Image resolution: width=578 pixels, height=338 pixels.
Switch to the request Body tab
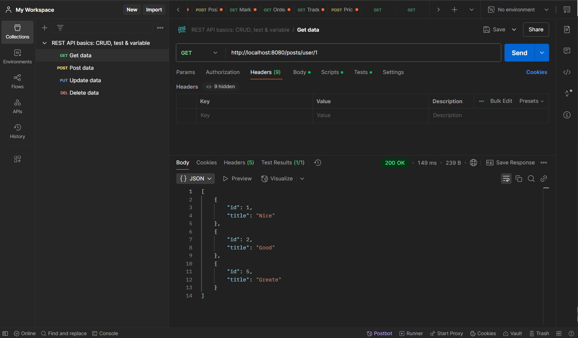coord(302,72)
